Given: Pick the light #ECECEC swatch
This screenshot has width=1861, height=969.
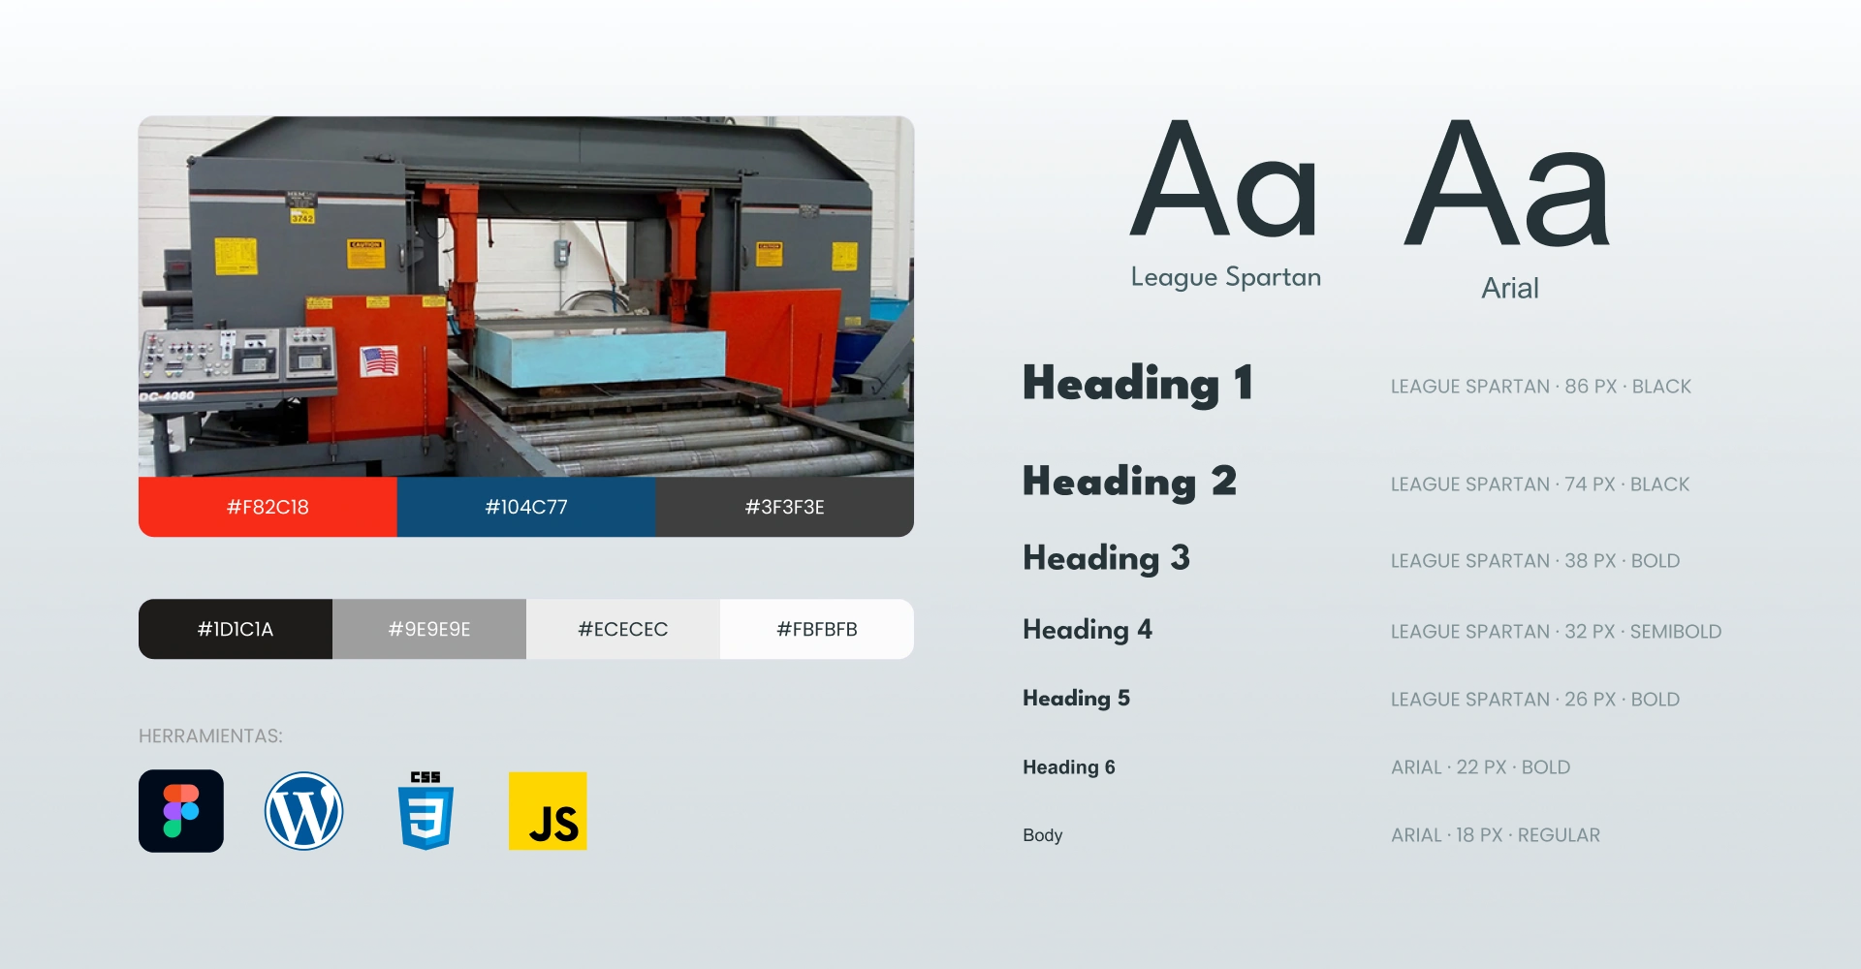Looking at the screenshot, I should point(623,629).
